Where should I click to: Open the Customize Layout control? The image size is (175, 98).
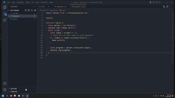[159, 2]
